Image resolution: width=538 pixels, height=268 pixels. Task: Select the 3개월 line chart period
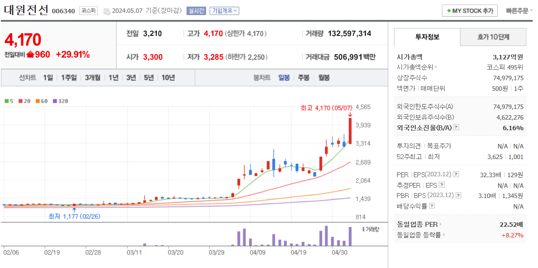click(93, 78)
